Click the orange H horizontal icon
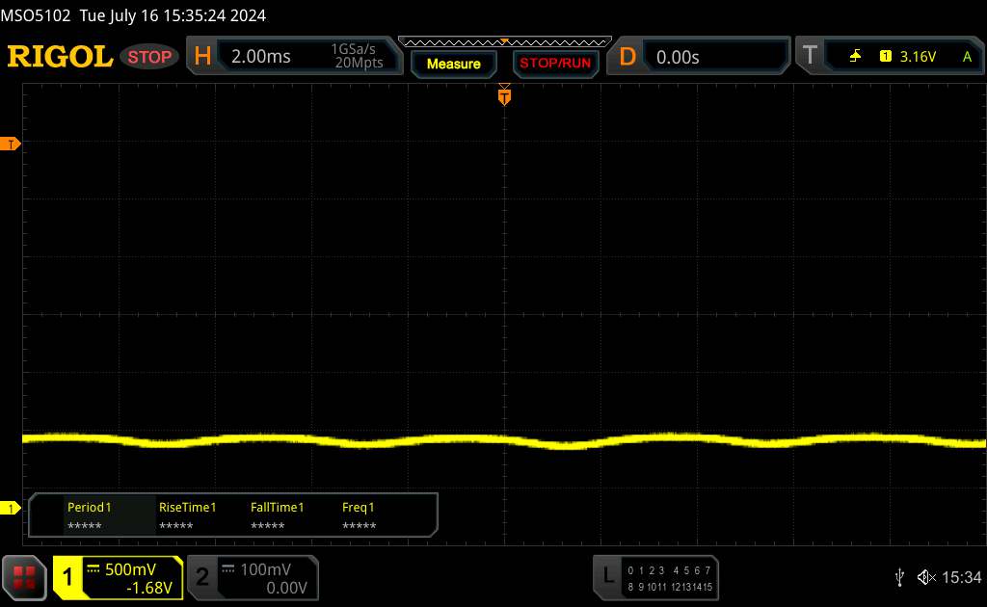987x607 pixels. coord(202,57)
